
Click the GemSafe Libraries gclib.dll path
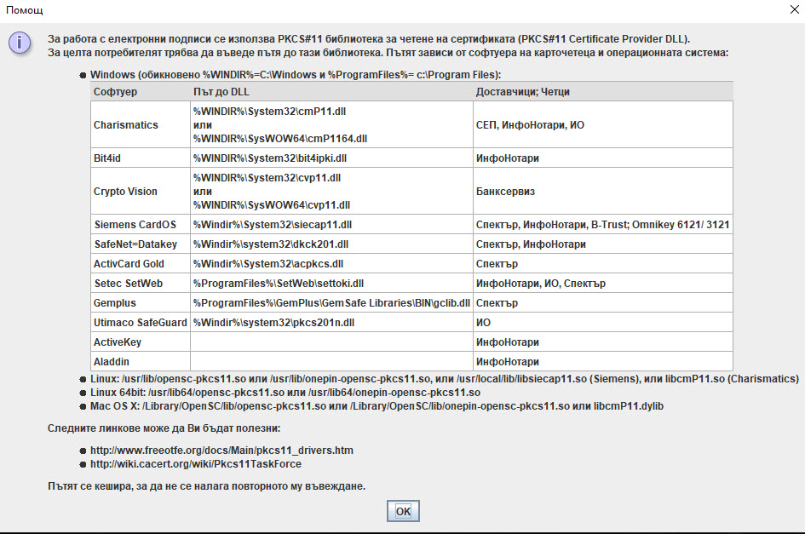[x=331, y=302]
